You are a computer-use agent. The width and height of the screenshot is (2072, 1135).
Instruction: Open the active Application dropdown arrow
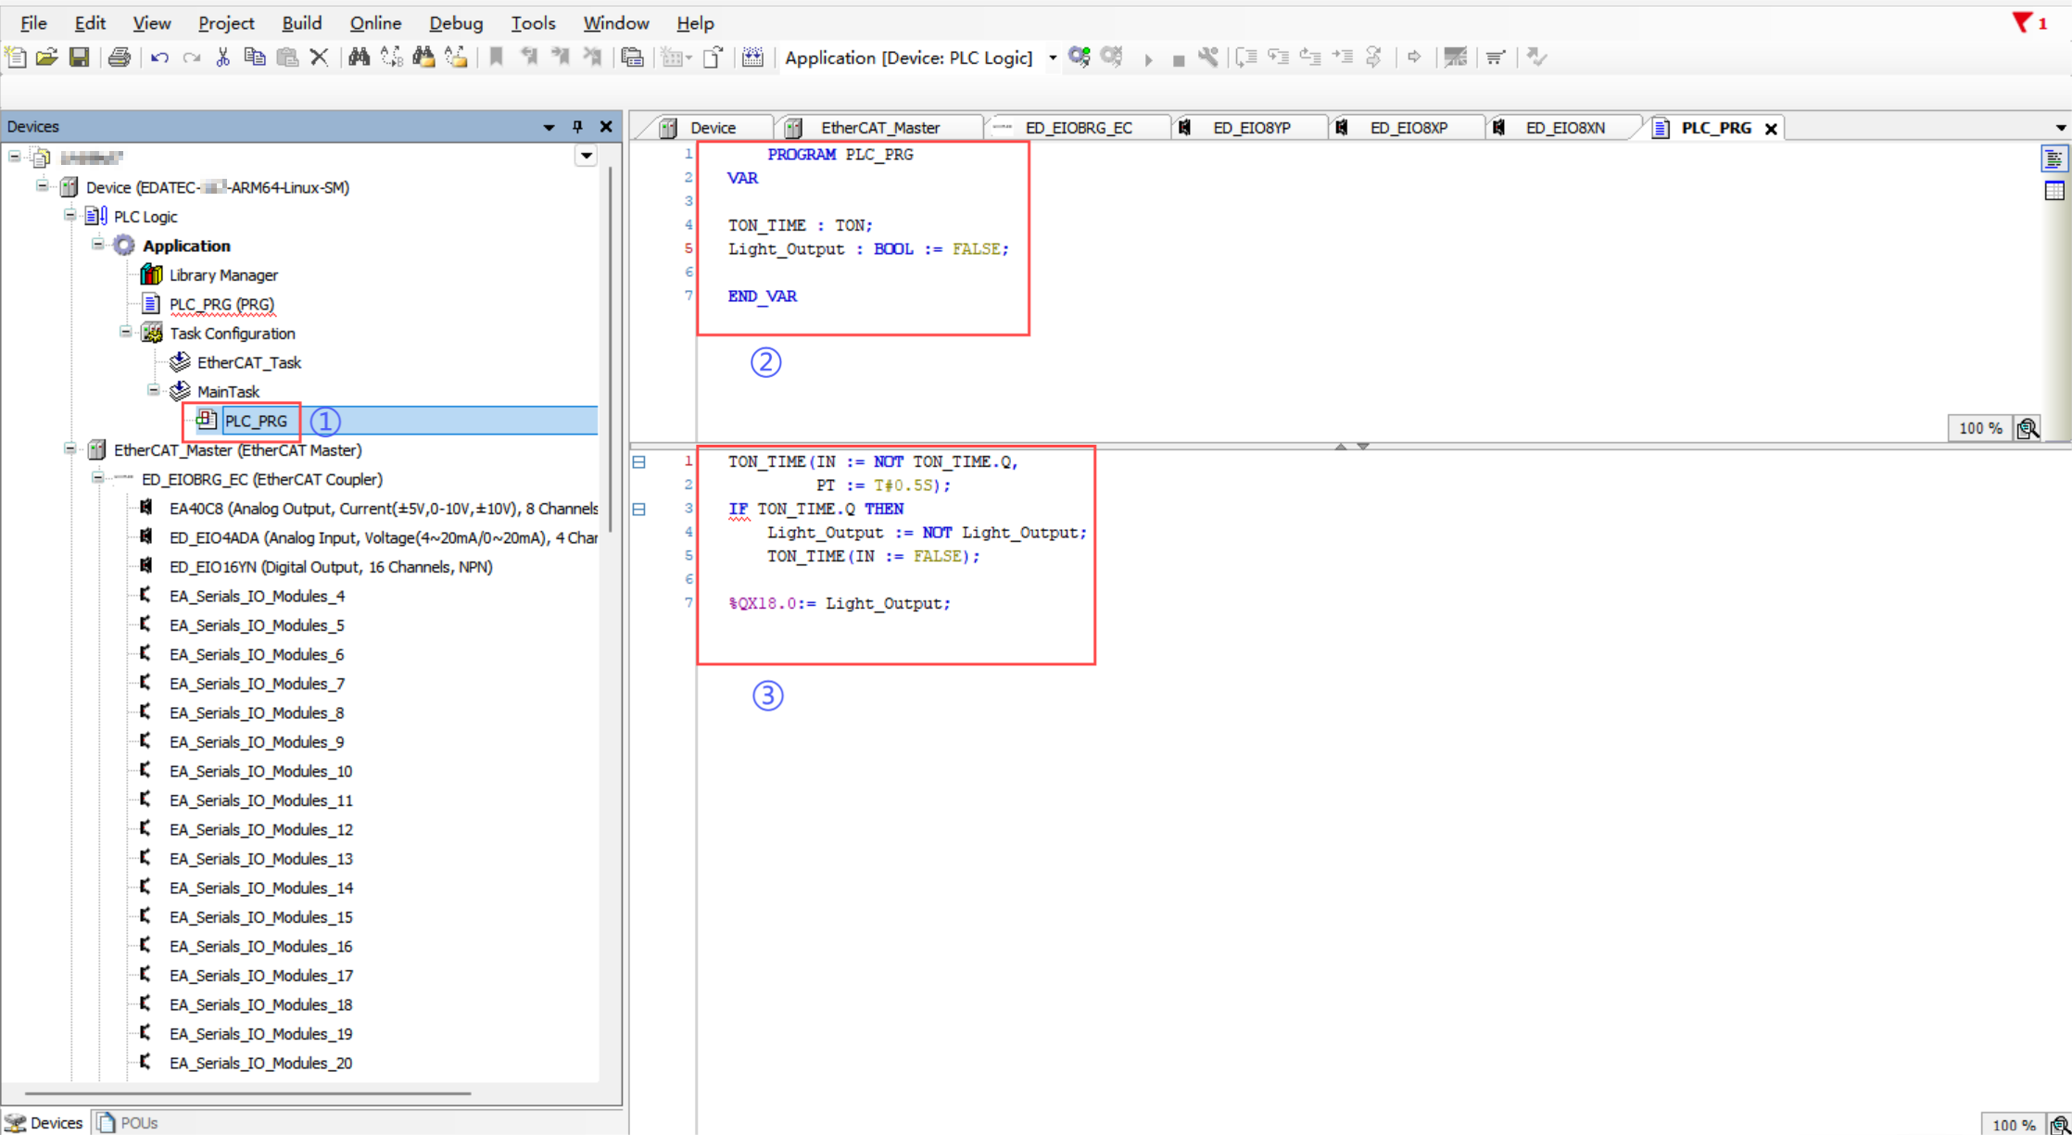1053,57
